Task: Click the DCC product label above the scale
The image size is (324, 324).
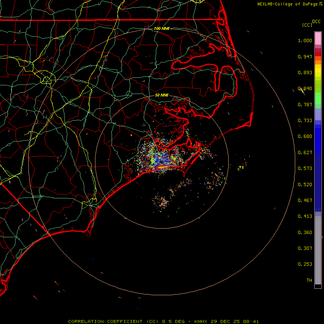Action: 316,21
